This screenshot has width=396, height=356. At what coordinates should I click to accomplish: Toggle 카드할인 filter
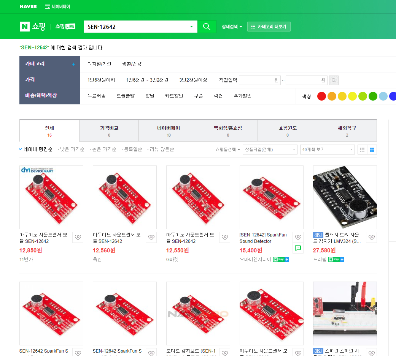coord(174,96)
